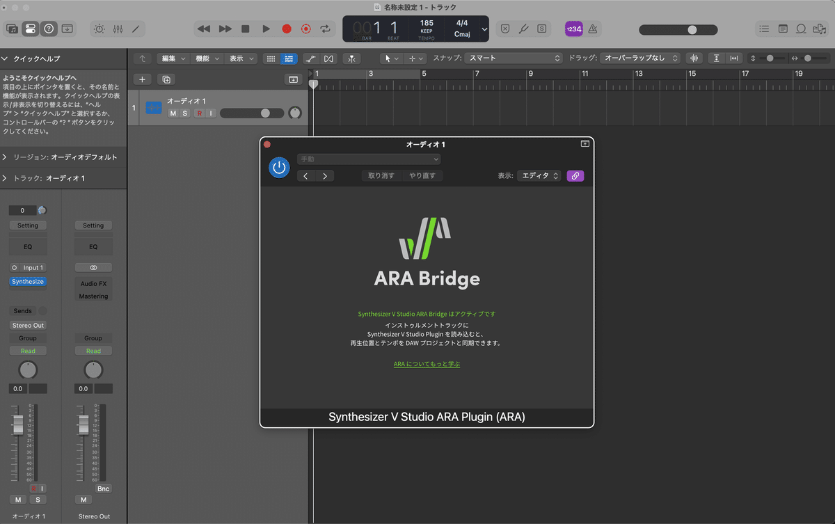
Task: Toggle waveform zoom button
Action: click(x=694, y=58)
